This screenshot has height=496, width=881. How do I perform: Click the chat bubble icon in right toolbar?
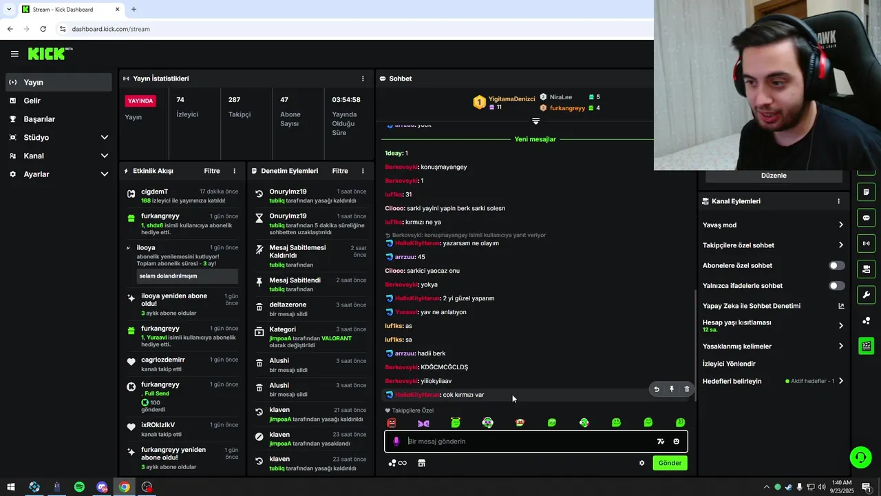pyautogui.click(x=866, y=218)
